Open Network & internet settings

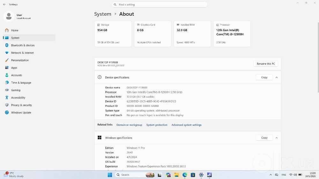point(29,53)
